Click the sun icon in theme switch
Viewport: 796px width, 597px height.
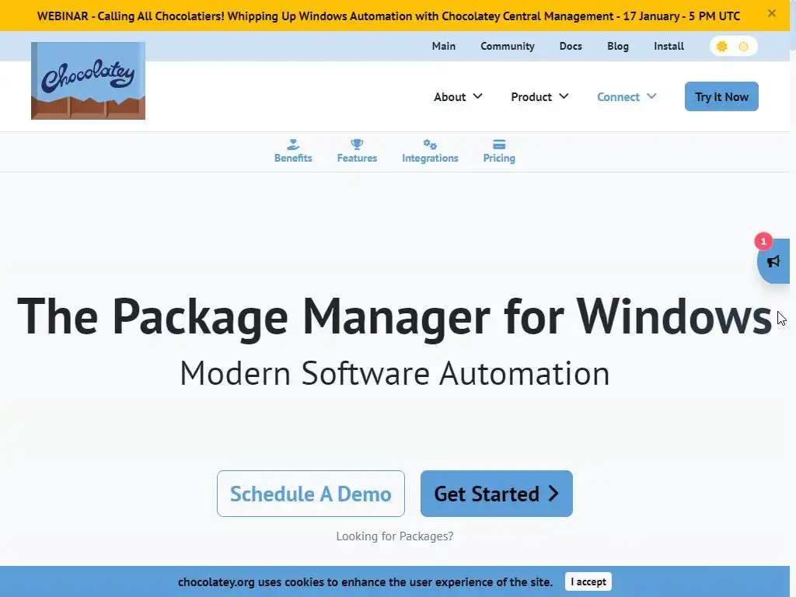pos(721,47)
